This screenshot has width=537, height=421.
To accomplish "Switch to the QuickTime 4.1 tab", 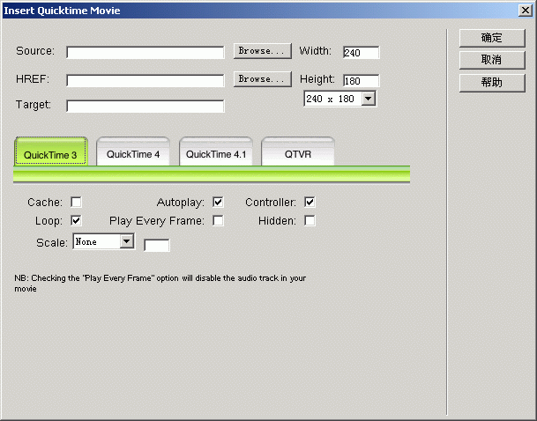I will 216,152.
